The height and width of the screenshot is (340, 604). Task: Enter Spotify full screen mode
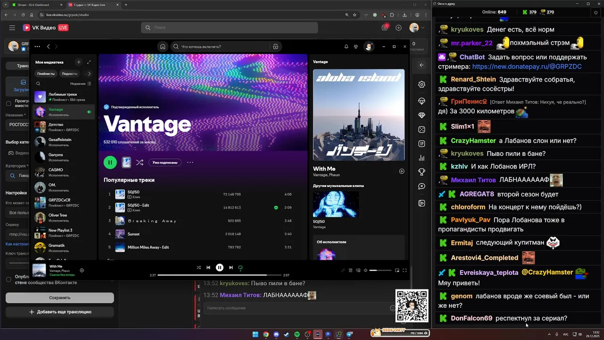click(404, 271)
